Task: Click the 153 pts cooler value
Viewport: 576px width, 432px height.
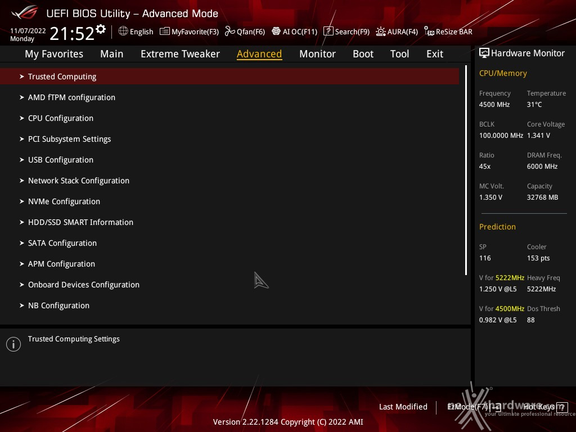Action: coord(538,258)
